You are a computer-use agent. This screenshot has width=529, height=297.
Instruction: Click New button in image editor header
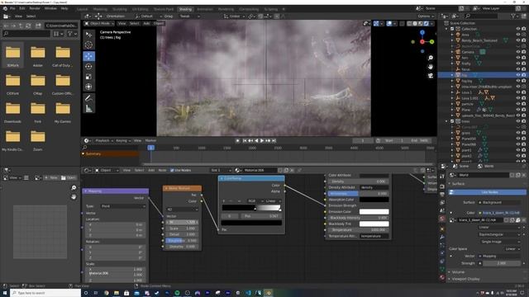(51, 178)
